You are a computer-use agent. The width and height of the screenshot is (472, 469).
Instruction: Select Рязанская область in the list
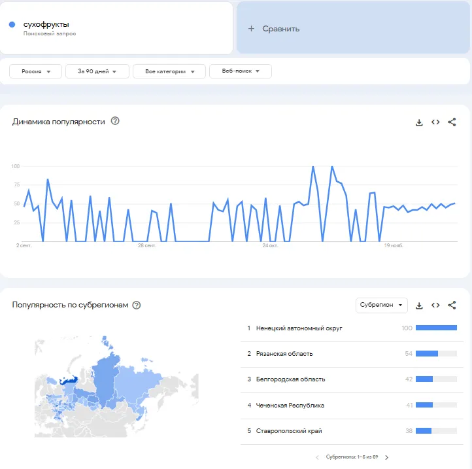pyautogui.click(x=284, y=354)
